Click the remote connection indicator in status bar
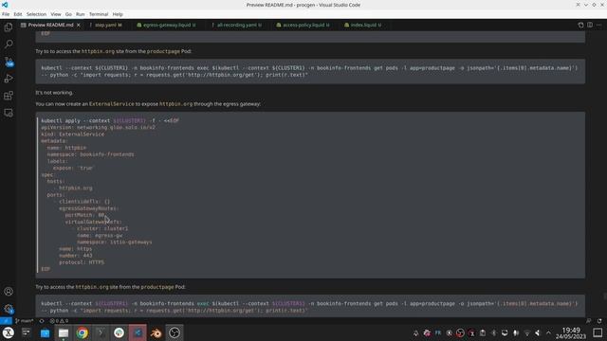The width and height of the screenshot is (607, 341). 6,321
